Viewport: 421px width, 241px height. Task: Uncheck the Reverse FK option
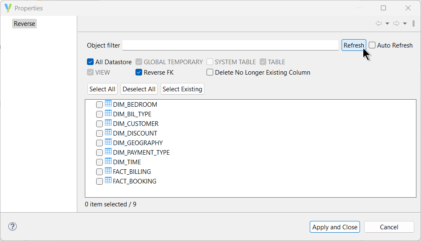click(139, 73)
